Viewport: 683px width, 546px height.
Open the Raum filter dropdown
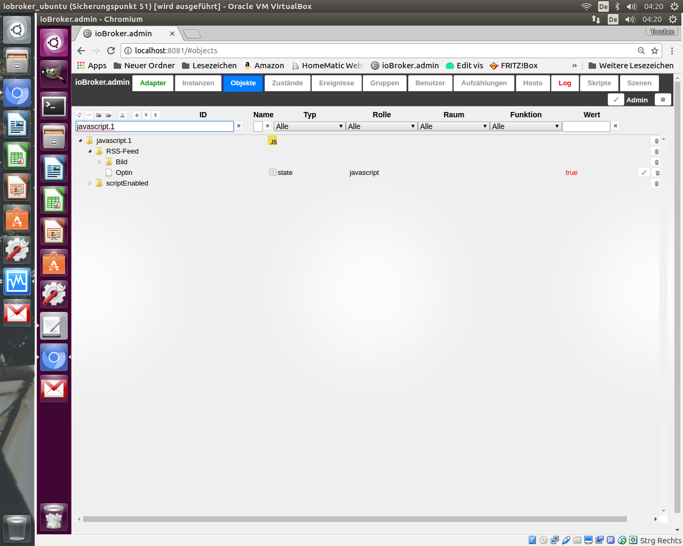pos(454,126)
